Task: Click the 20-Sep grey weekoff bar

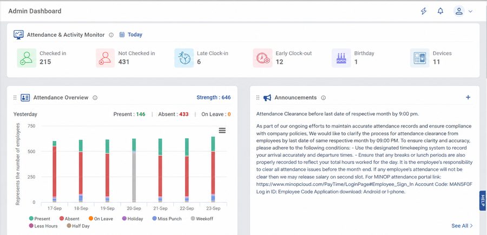Action: 134,177
